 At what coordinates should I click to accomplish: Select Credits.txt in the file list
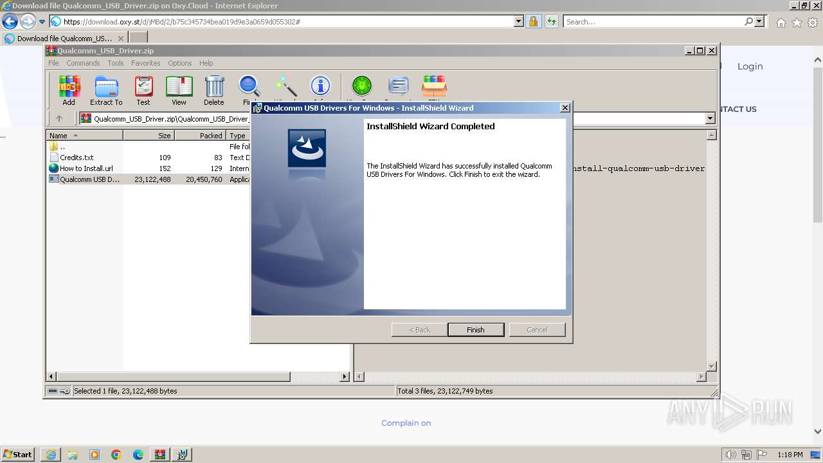(x=77, y=158)
